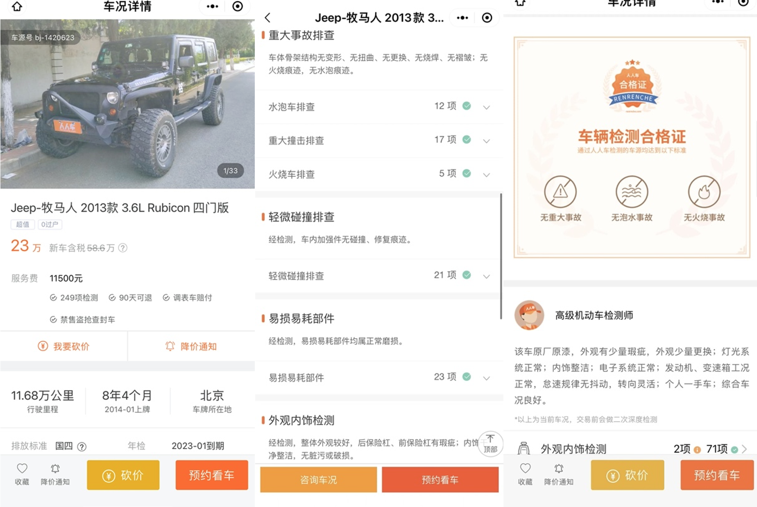
Task: Click the 无重大事故 badge icon on the certificate
Action: point(560,191)
